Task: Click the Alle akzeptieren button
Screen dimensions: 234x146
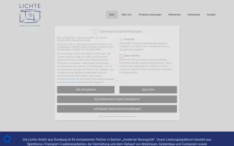Action: coord(86,90)
